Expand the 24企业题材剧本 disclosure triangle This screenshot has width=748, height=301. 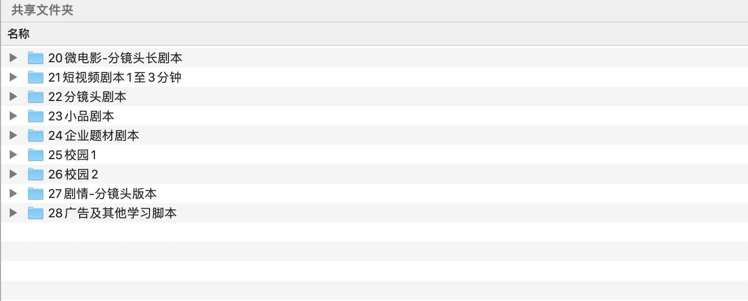[x=13, y=136]
